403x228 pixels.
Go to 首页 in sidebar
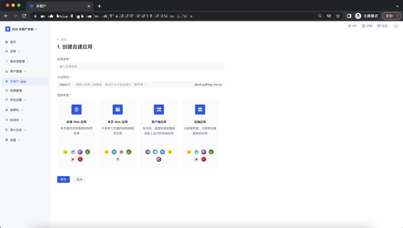(13, 42)
